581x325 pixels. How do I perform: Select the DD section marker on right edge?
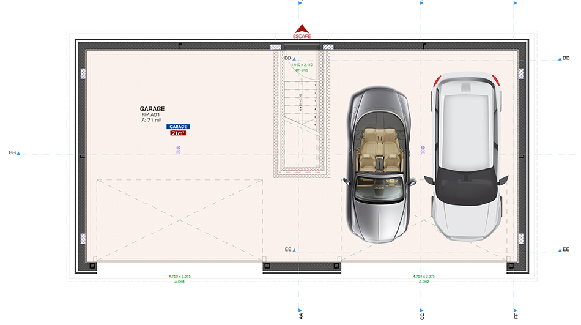[564, 58]
